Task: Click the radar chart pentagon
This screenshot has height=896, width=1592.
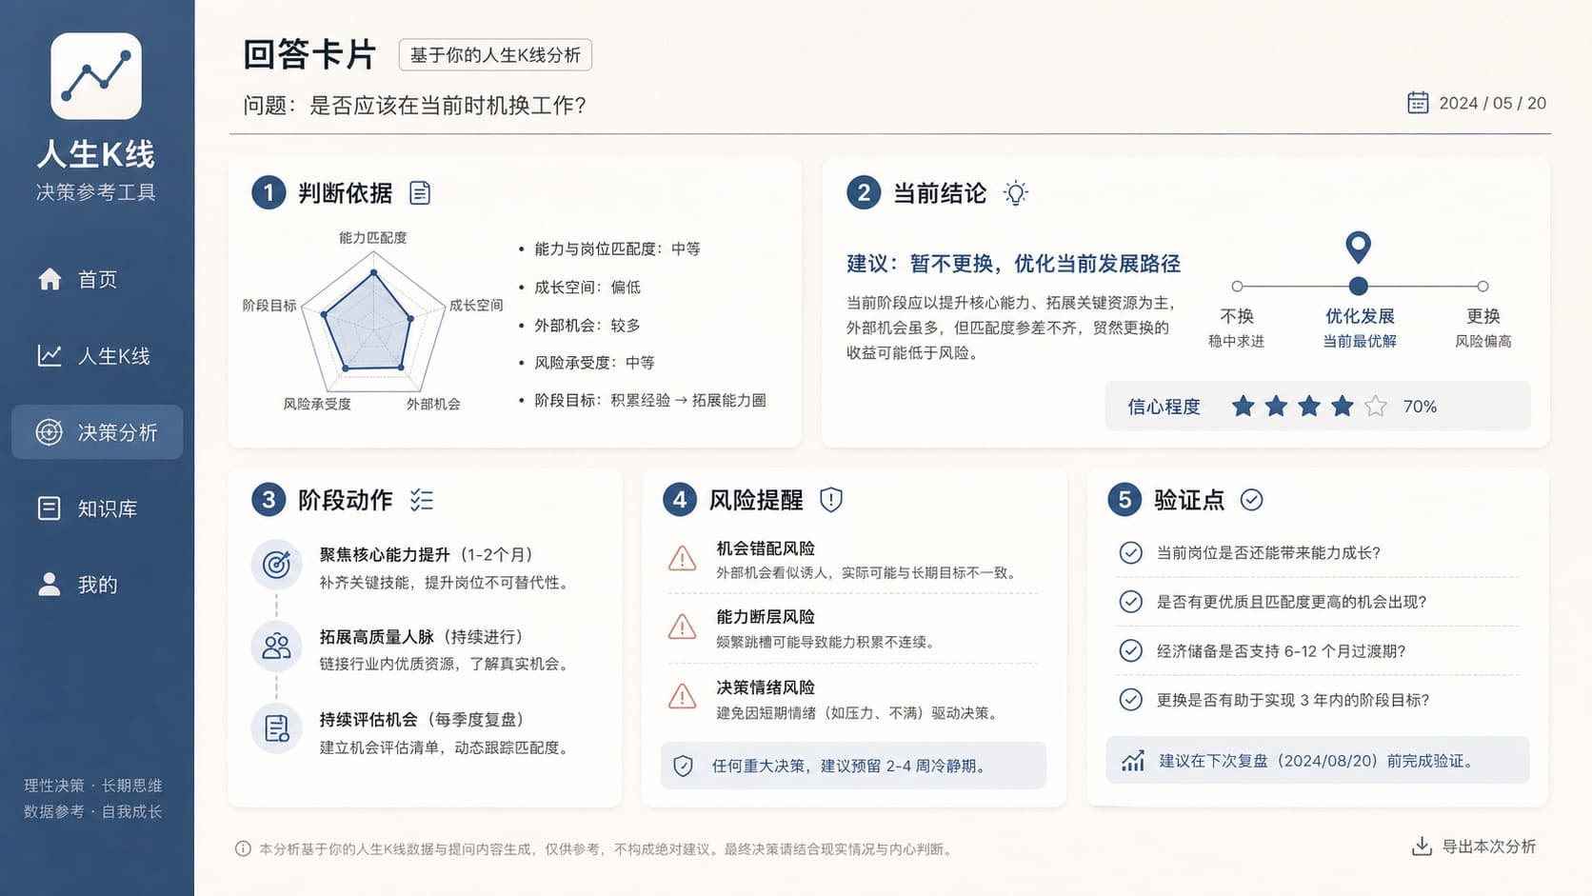Action: pyautogui.click(x=372, y=324)
